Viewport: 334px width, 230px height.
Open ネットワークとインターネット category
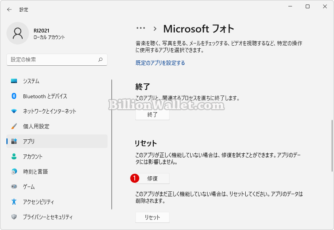click(57, 111)
